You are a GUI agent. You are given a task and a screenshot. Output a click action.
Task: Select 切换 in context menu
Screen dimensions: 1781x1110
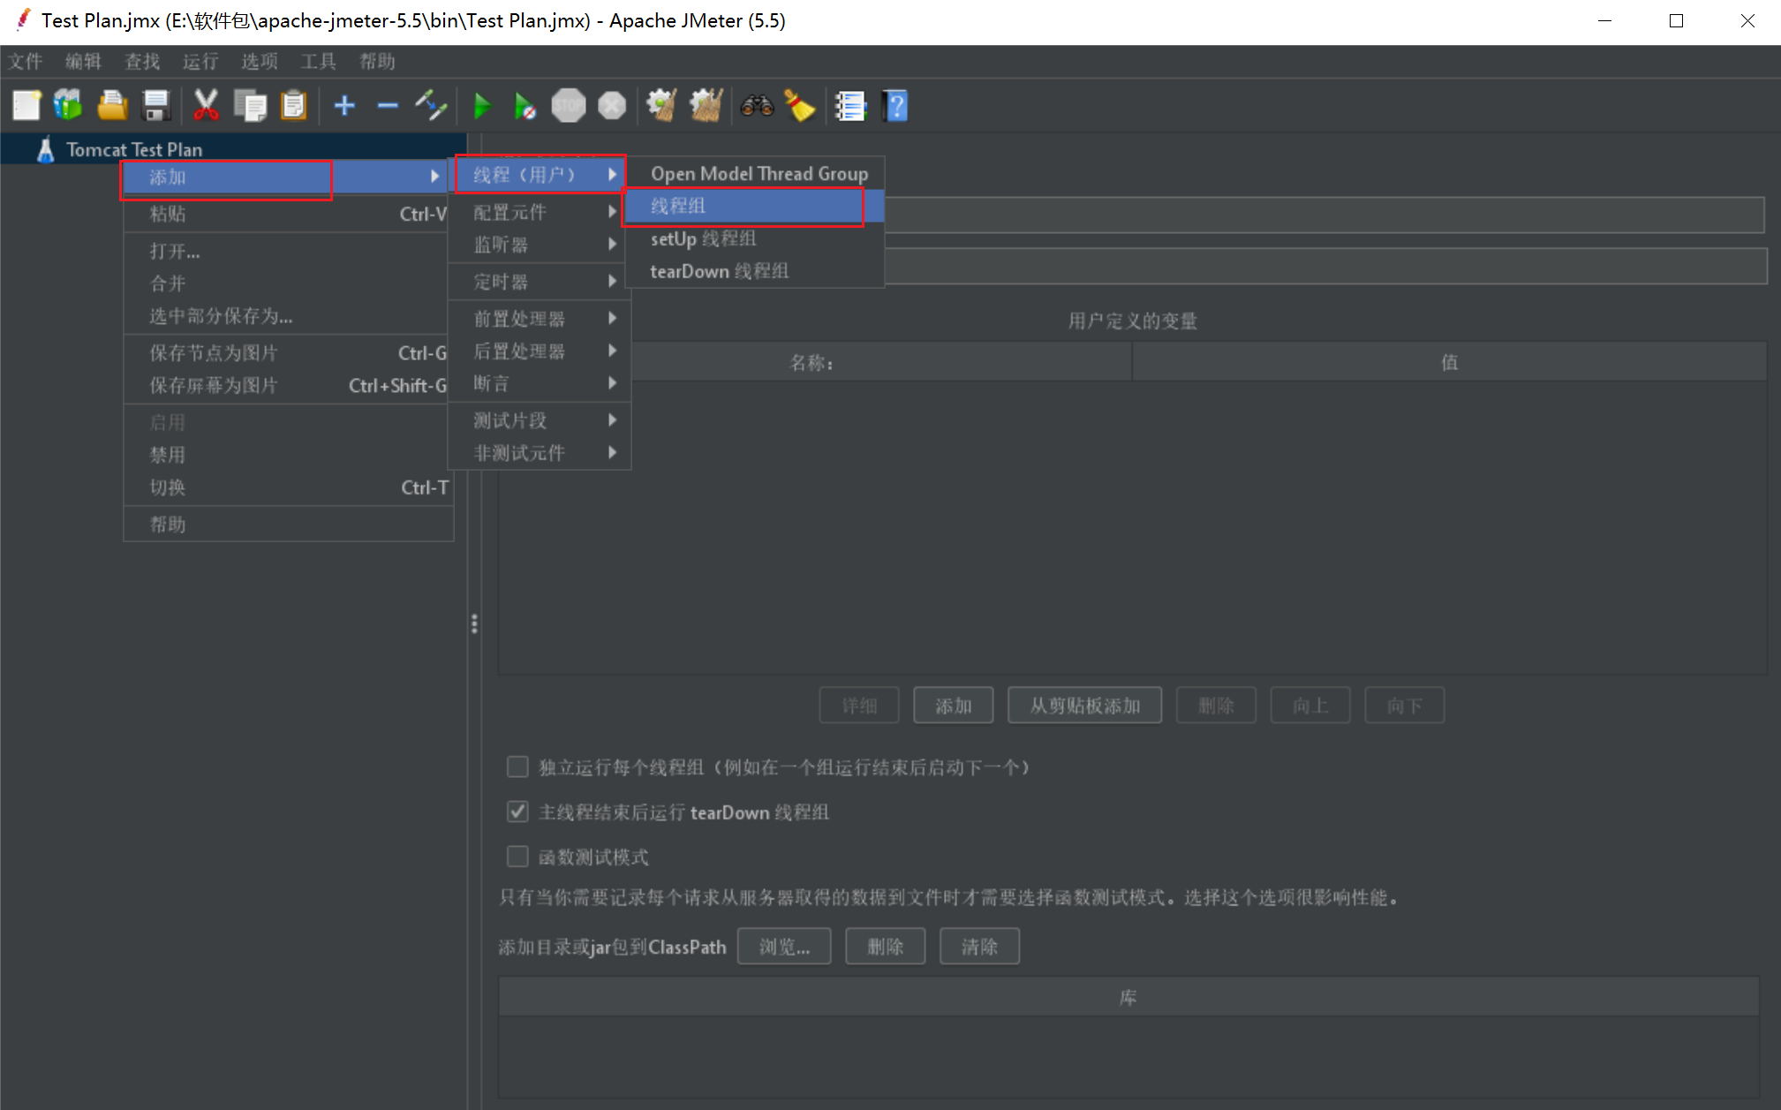point(288,487)
